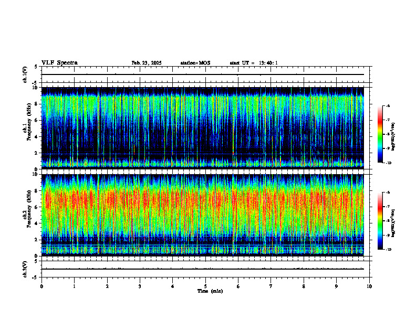Click the '-10' label on ch.1 color bar
416x321 pixels.
(x=389, y=163)
